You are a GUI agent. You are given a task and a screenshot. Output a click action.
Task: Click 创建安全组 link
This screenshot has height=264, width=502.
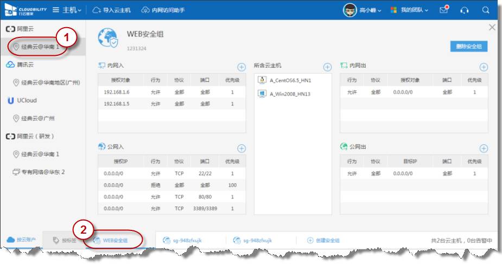(323, 240)
